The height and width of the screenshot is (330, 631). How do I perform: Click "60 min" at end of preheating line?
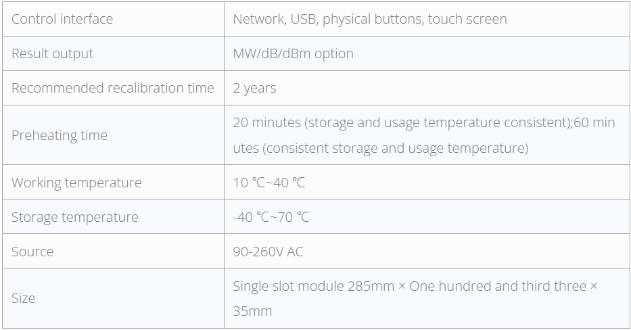click(594, 122)
